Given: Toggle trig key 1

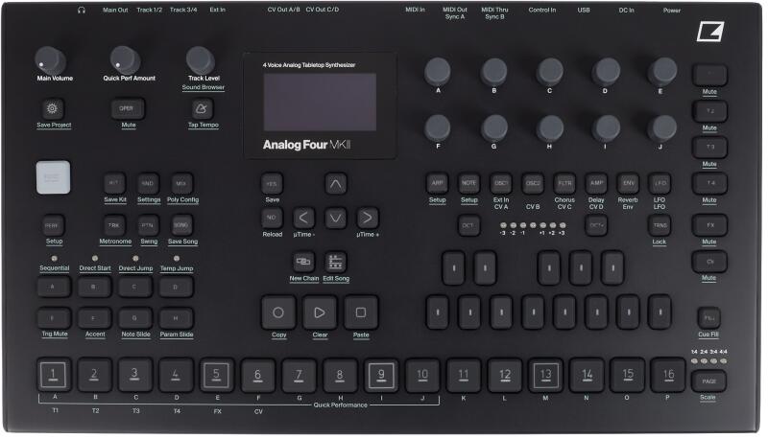Looking at the screenshot, I should (54, 375).
